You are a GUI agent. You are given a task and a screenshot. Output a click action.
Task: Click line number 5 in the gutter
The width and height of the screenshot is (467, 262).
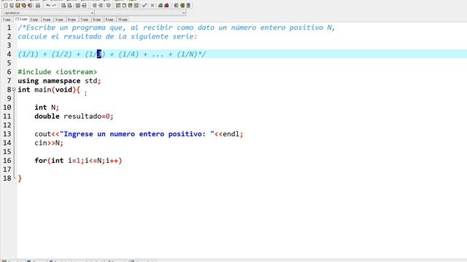pos(9,63)
